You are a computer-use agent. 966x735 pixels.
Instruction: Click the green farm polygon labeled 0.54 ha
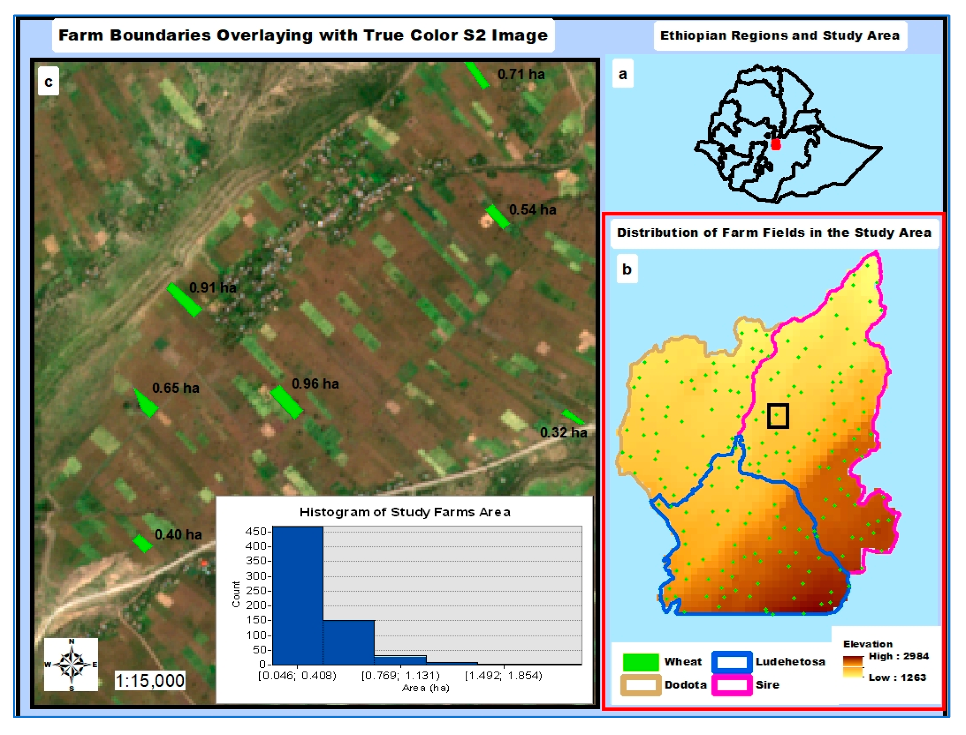point(498,216)
